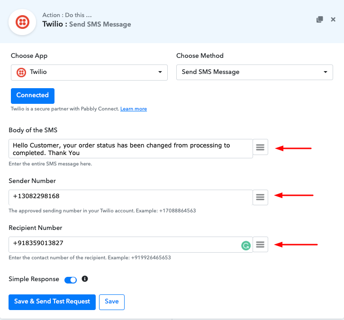Click the Twilio logo in the action header
Image resolution: width=344 pixels, height=320 pixels.
[22, 22]
